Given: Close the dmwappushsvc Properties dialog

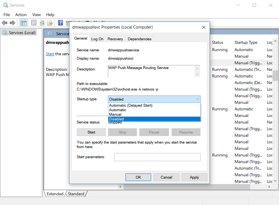Looking at the screenshot, I should pyautogui.click(x=204, y=27).
